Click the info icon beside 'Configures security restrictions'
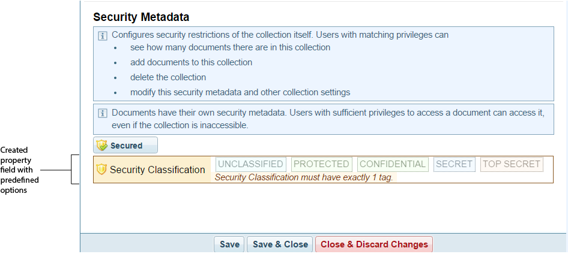568x254 pixels. point(103,35)
